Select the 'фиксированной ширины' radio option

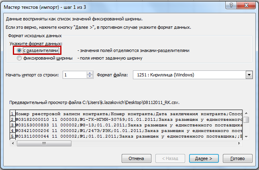tap(19, 58)
